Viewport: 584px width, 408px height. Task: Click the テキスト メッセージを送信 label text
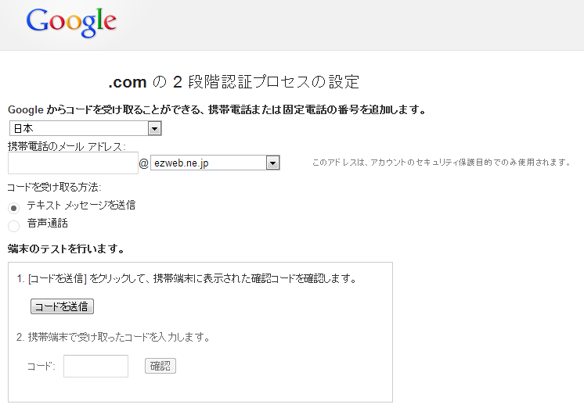(81, 206)
